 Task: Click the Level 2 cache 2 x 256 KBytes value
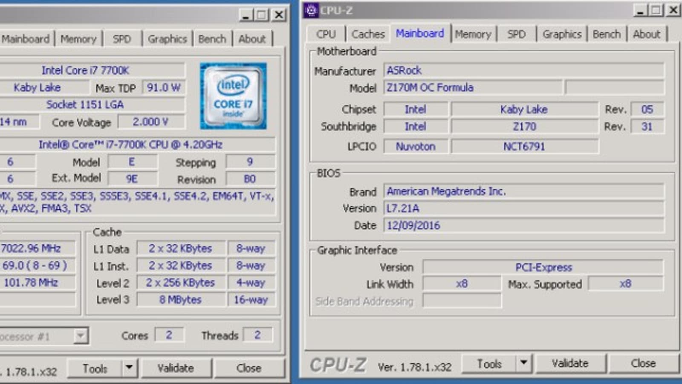[x=181, y=282]
